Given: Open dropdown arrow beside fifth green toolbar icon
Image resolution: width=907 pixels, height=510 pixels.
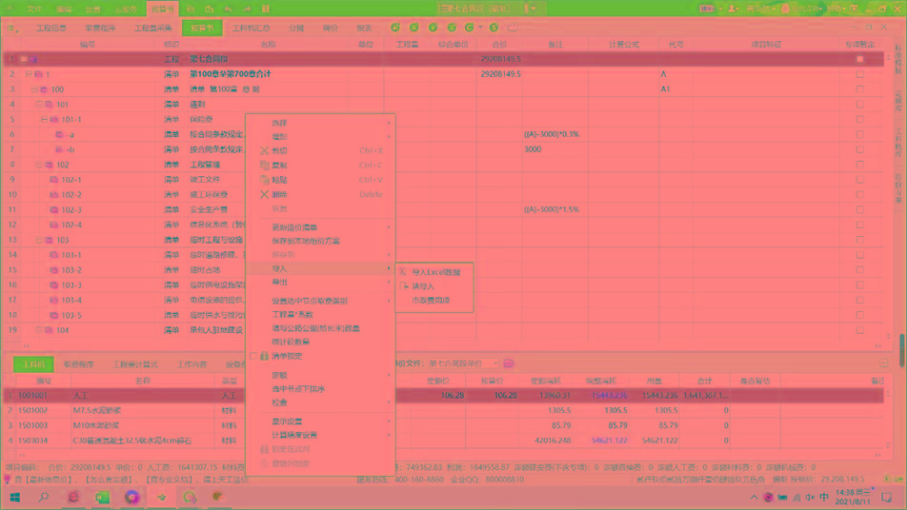Looking at the screenshot, I should point(480,28).
